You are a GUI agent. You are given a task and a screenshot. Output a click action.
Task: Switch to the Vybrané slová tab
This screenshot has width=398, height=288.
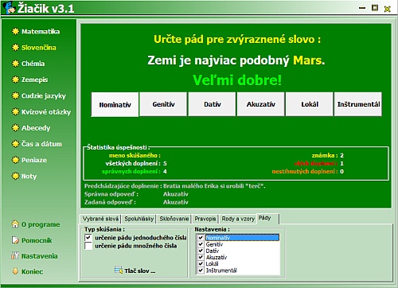pos(100,219)
